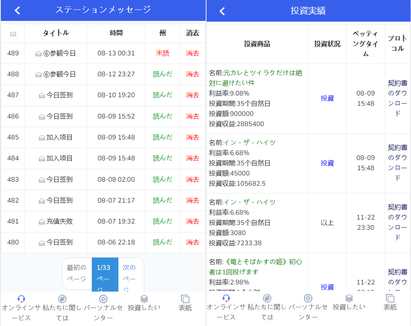Click 消去 for the 充値失敗 message
Viewport: 411px width, 326px height.
coord(192,221)
